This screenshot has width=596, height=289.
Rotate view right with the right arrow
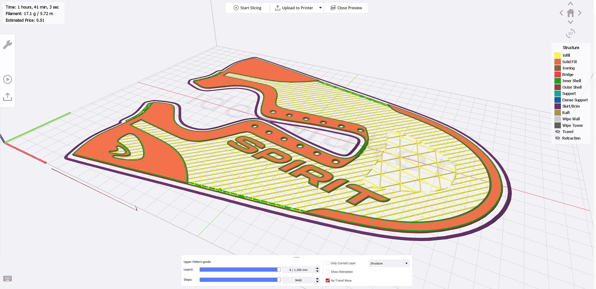pos(580,13)
